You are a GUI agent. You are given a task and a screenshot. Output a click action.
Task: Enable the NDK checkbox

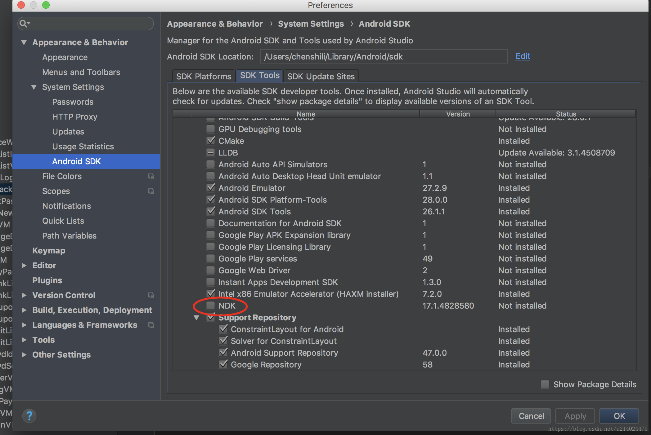coord(211,305)
